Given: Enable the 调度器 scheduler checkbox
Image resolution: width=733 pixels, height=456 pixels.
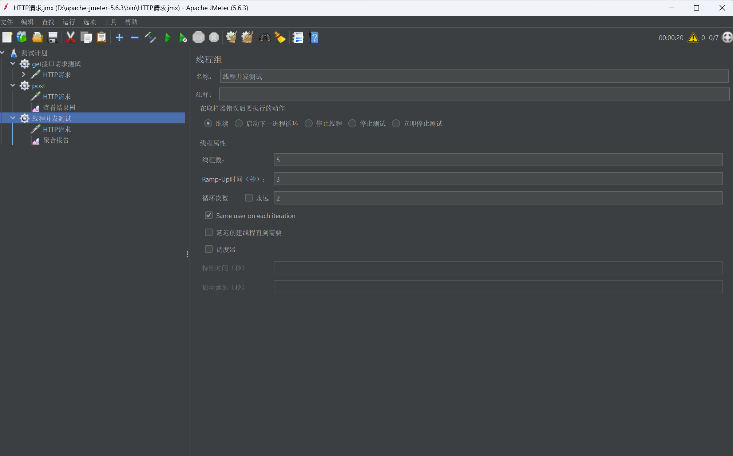Looking at the screenshot, I should [209, 249].
